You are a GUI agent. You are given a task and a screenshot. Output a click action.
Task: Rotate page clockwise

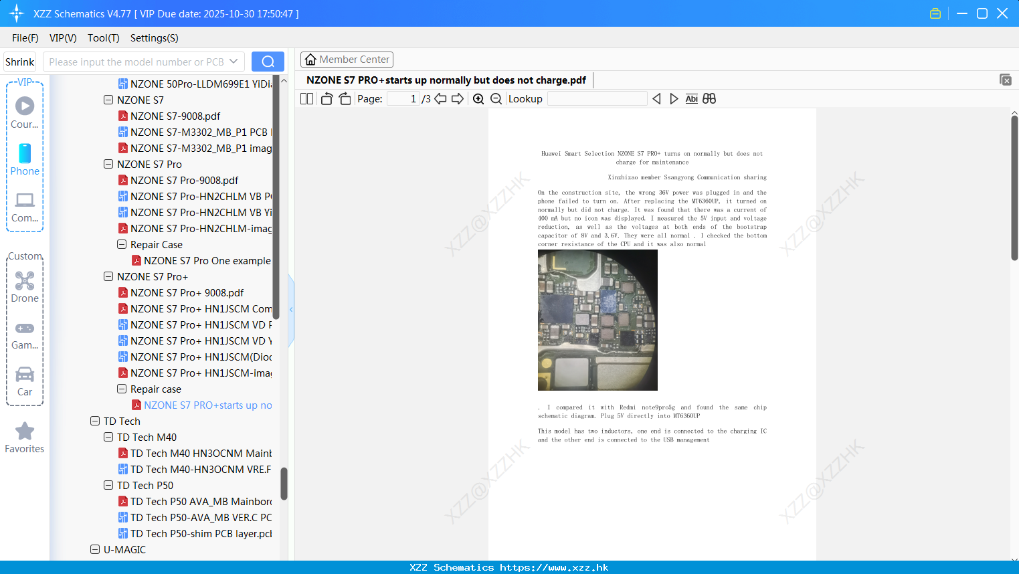[x=345, y=98]
